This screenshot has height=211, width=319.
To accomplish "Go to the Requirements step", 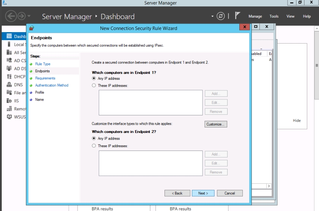I will point(45,78).
